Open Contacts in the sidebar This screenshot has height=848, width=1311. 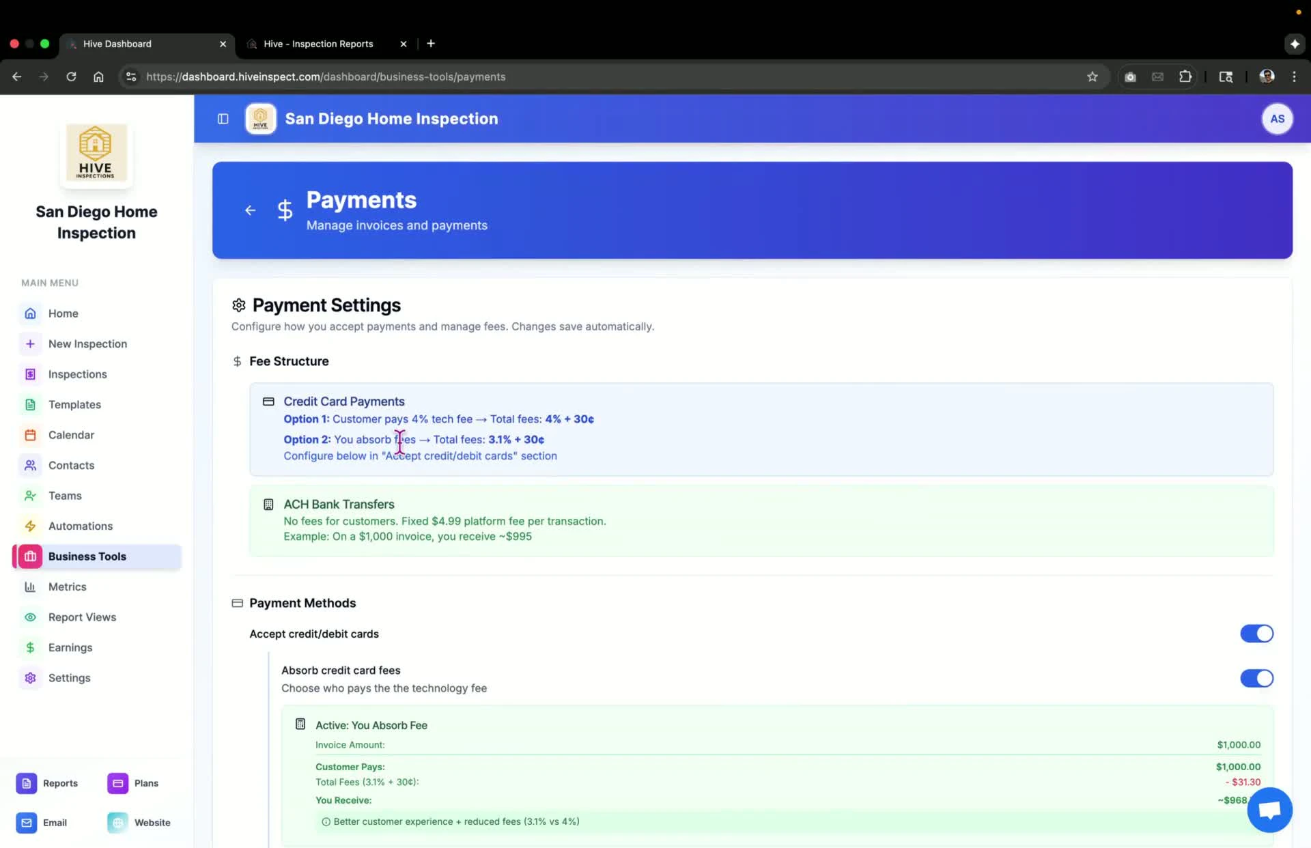coord(96,465)
